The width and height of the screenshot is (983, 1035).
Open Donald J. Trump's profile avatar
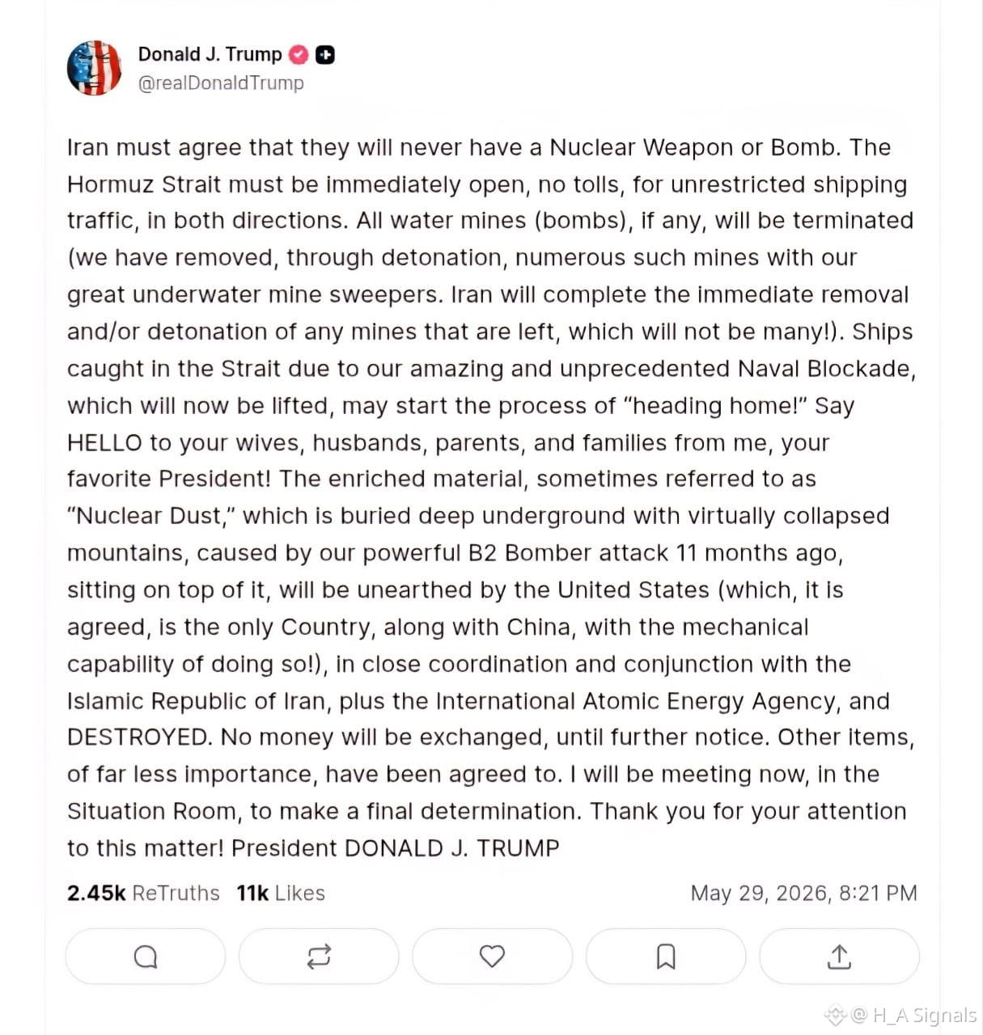(x=95, y=68)
